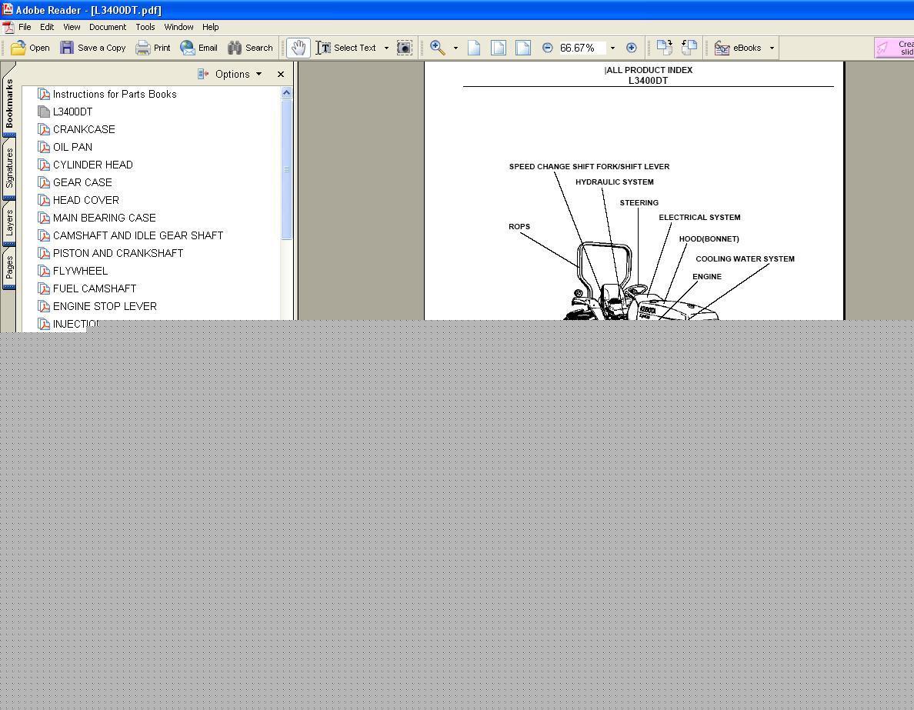Open the File menu
Viewport: 914px width, 710px height.
(x=25, y=27)
